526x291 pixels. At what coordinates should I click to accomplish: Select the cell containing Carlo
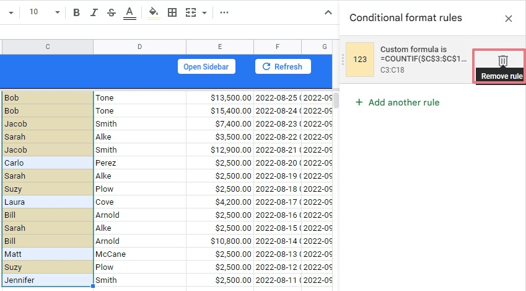pyautogui.click(x=47, y=163)
